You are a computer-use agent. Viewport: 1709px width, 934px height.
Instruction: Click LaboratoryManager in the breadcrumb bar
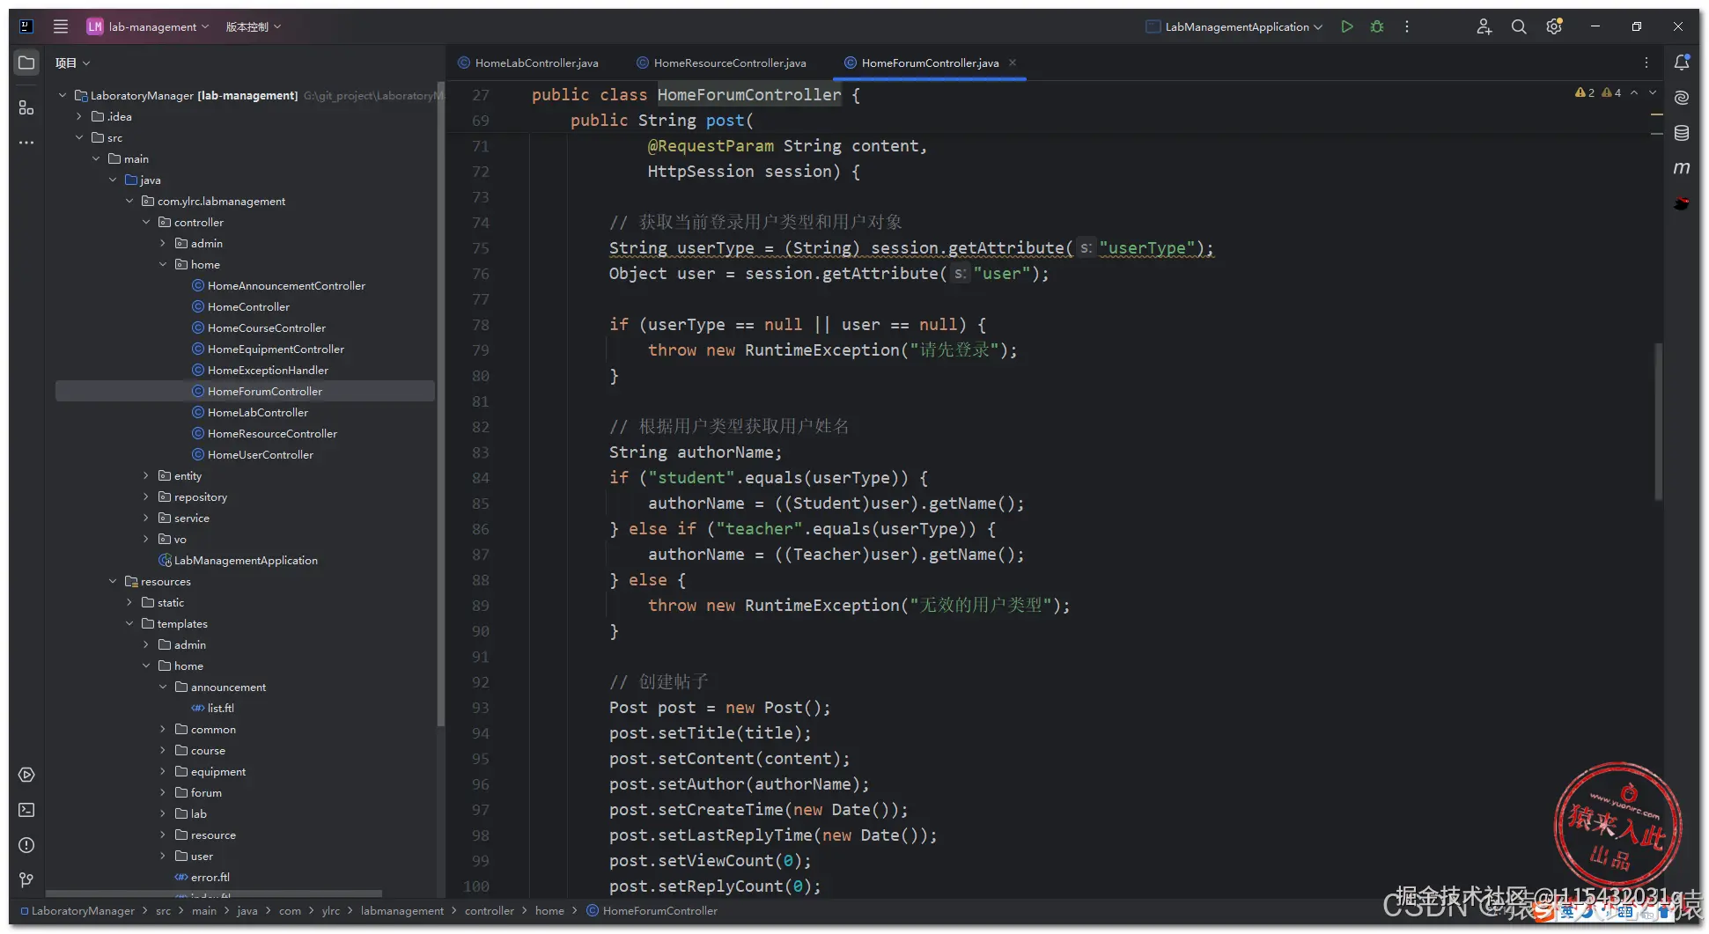[77, 910]
